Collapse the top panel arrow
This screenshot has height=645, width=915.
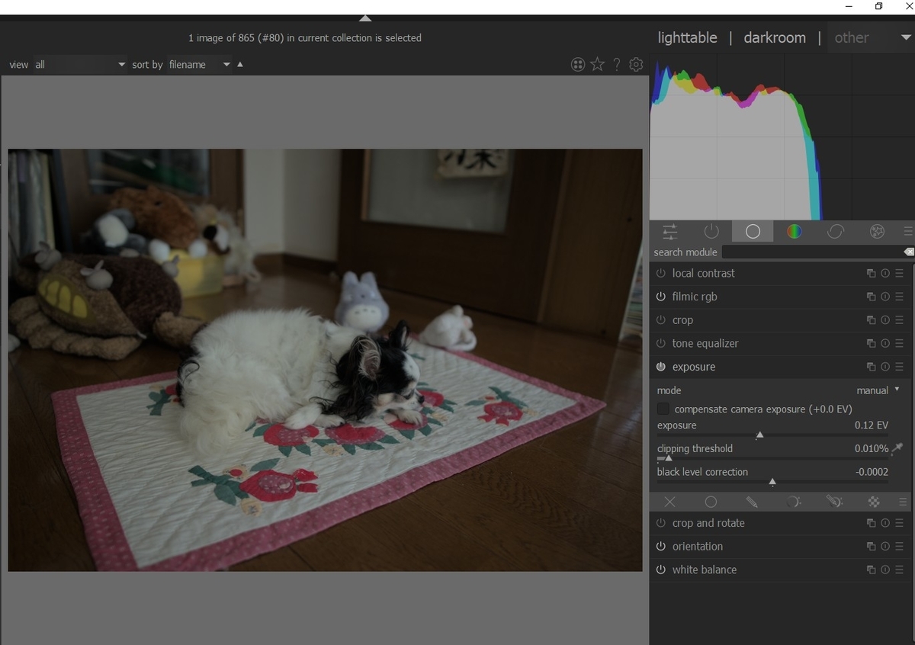tap(365, 18)
